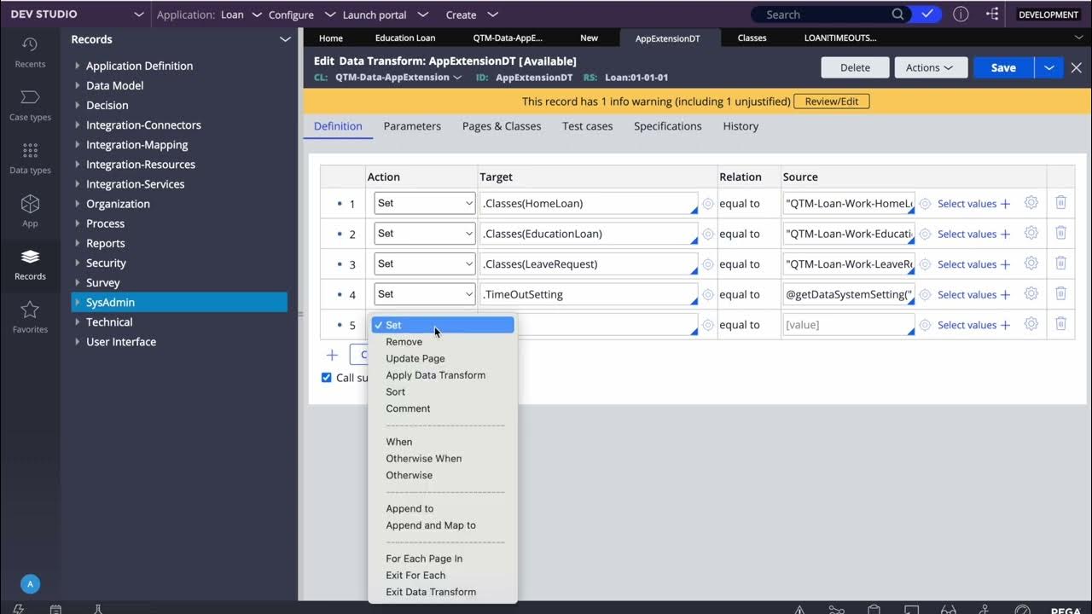Open the Save options arrow
The image size is (1092, 614).
coord(1048,67)
